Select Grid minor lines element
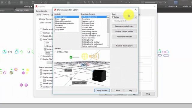The width and height of the screenshot is (192, 108). point(94,25)
